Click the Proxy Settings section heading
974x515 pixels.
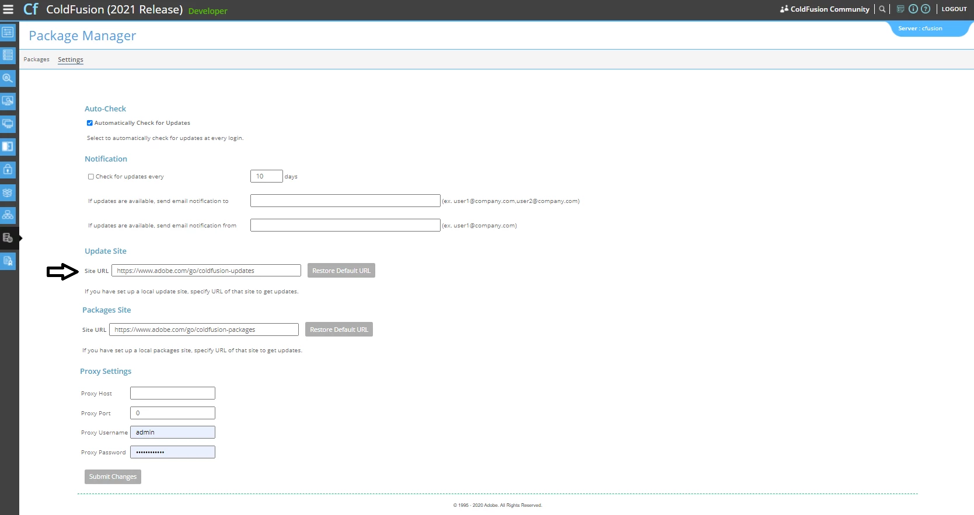click(x=106, y=372)
